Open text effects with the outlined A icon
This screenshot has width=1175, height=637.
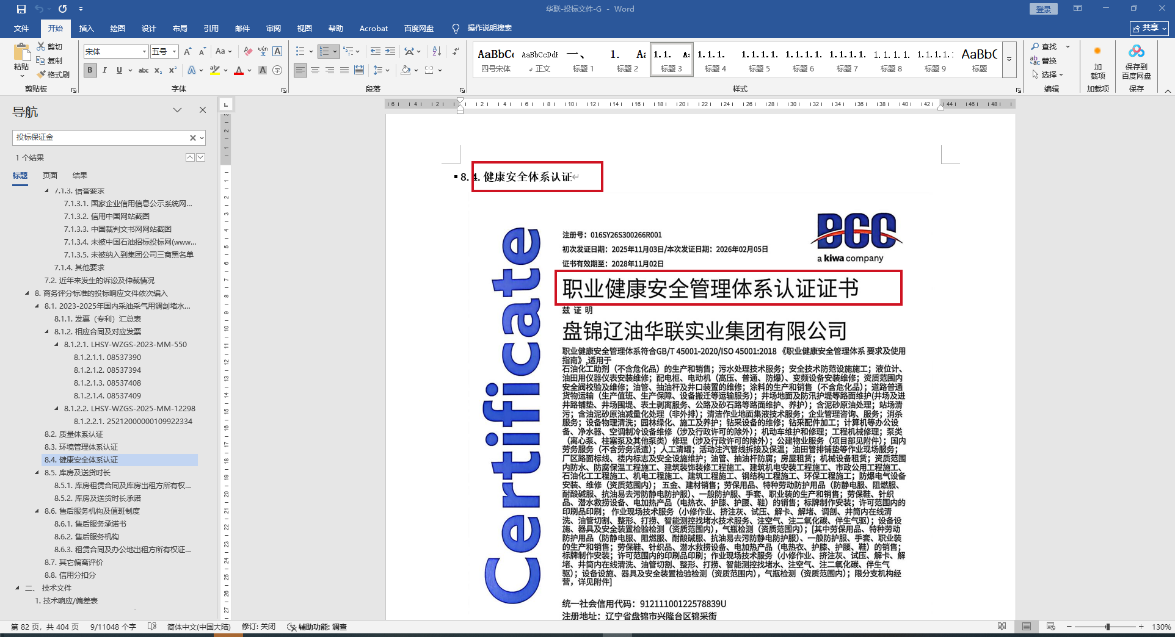(192, 70)
